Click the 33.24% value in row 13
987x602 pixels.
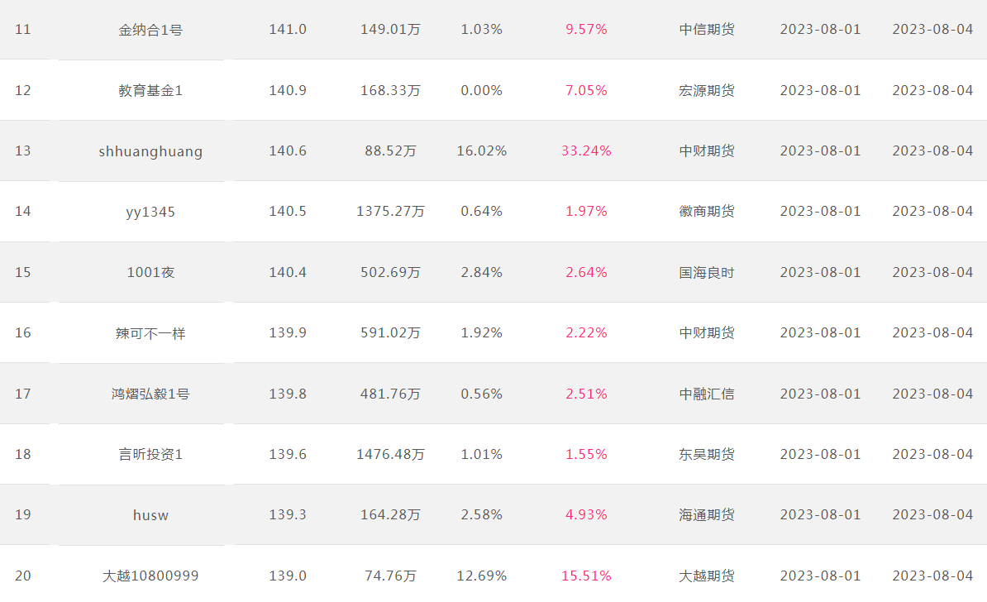click(586, 151)
